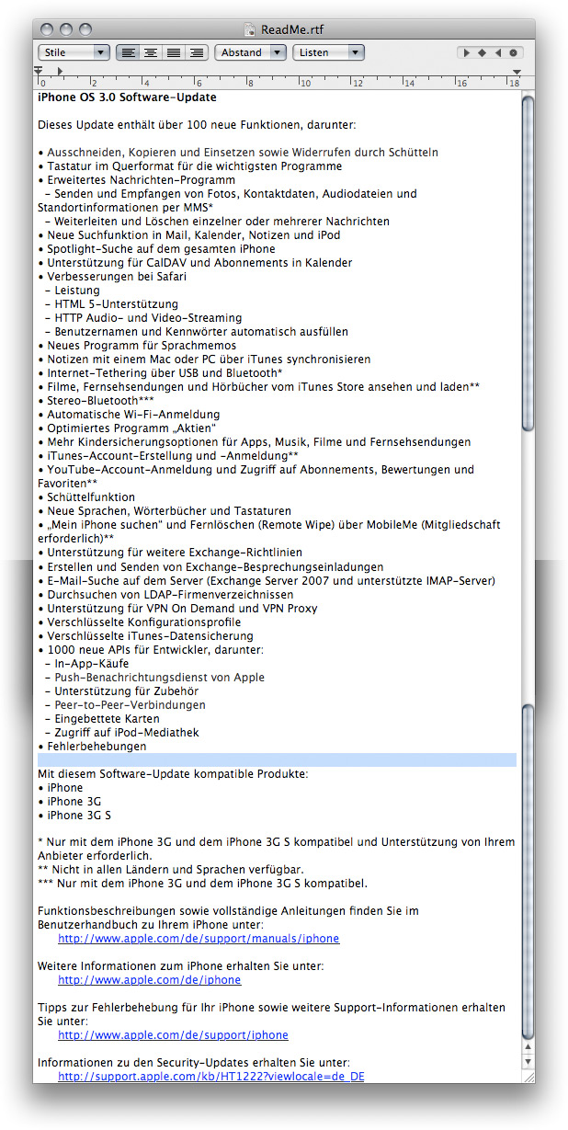Viewport: 568px width, 1130px height.
Task: Apply justified text alignment
Action: point(172,52)
